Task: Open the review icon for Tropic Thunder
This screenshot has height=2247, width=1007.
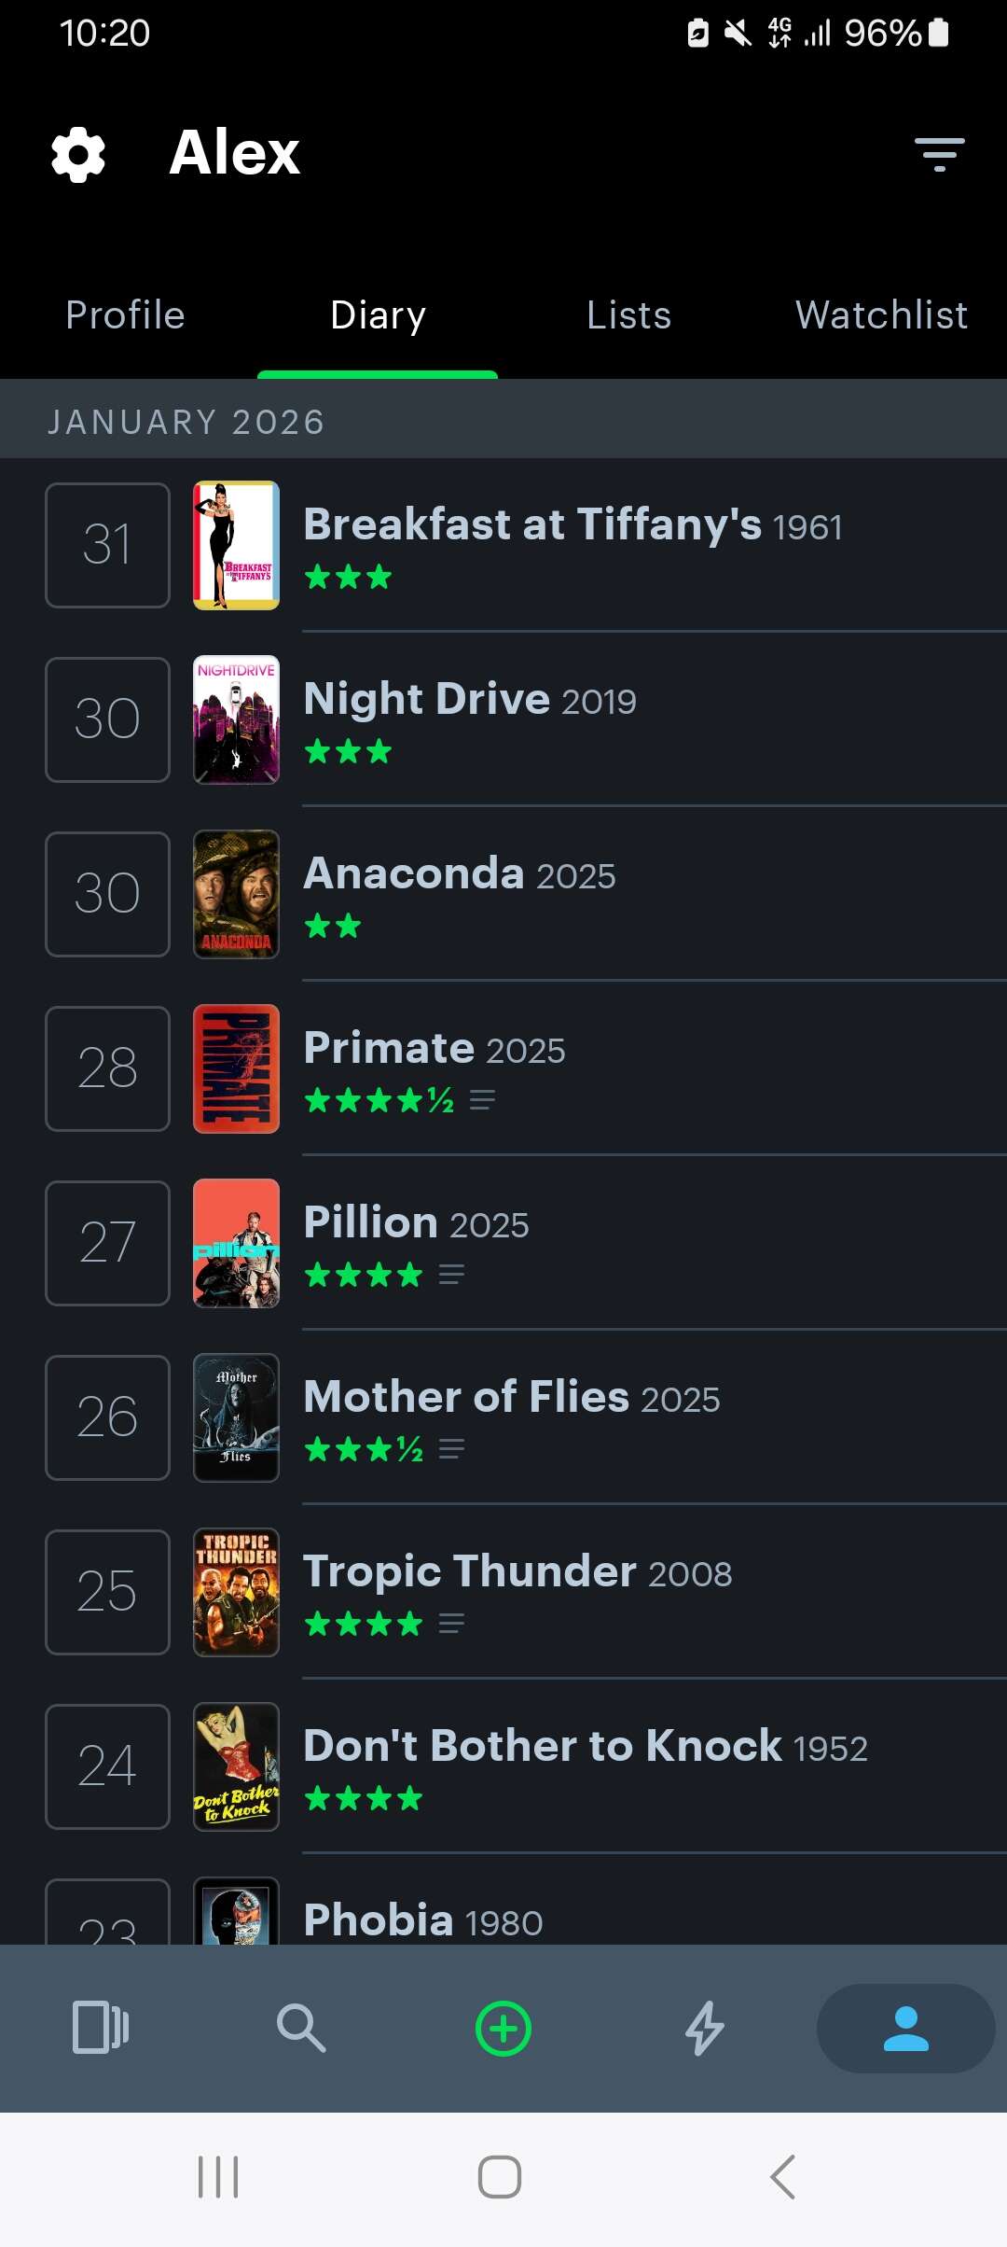Action: [451, 1624]
